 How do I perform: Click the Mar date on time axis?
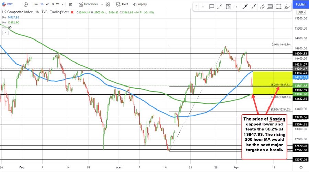click(119, 167)
